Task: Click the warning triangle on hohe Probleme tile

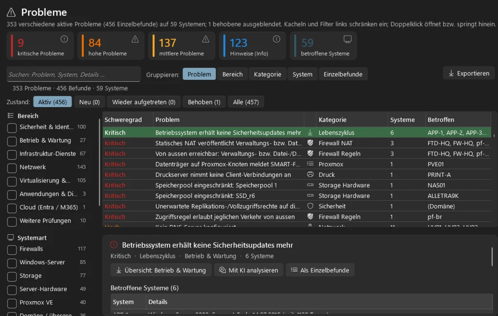Action: coord(135,39)
